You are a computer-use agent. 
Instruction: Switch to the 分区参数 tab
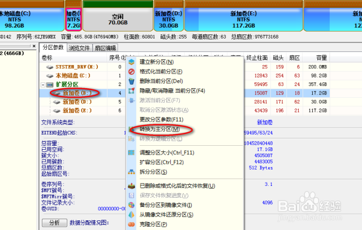point(53,47)
